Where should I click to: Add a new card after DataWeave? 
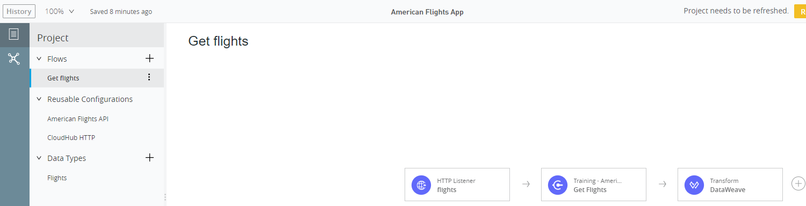(798, 183)
